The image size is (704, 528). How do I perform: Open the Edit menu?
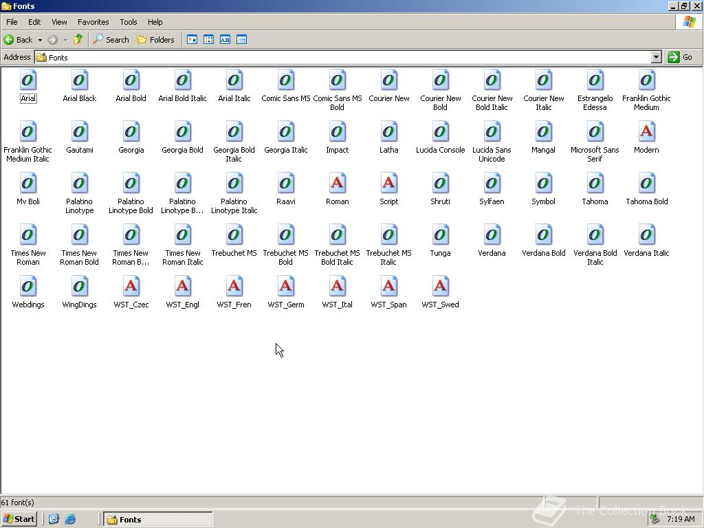pyautogui.click(x=34, y=22)
